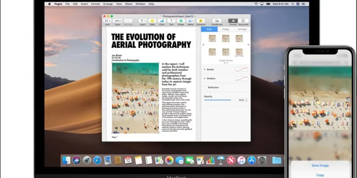The width and height of the screenshot is (357, 178).
Task: Select the curled-shadow image style thumbnail
Action: tap(239, 52)
